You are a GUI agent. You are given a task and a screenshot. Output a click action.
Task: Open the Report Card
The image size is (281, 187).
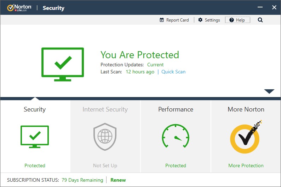coord(174,20)
